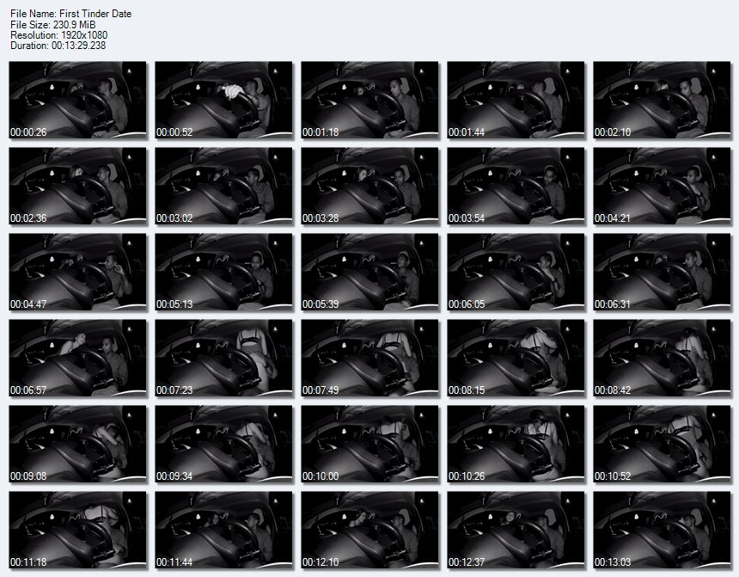Select the 'File Size: 230.9 MiB' text
This screenshot has width=739, height=577.
pos(52,25)
